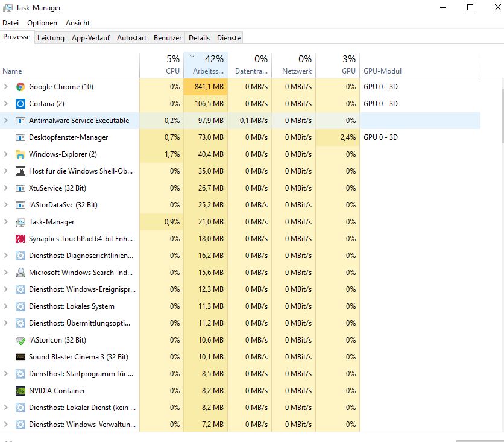
Task: Select the Prozesse tab
Action: [17, 37]
